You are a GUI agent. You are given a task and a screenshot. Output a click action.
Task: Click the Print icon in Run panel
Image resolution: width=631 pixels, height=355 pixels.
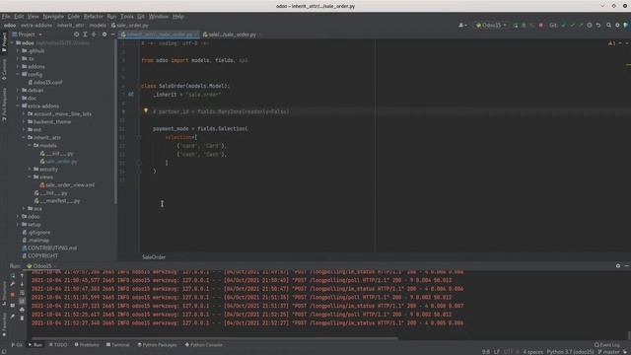[x=22, y=310]
